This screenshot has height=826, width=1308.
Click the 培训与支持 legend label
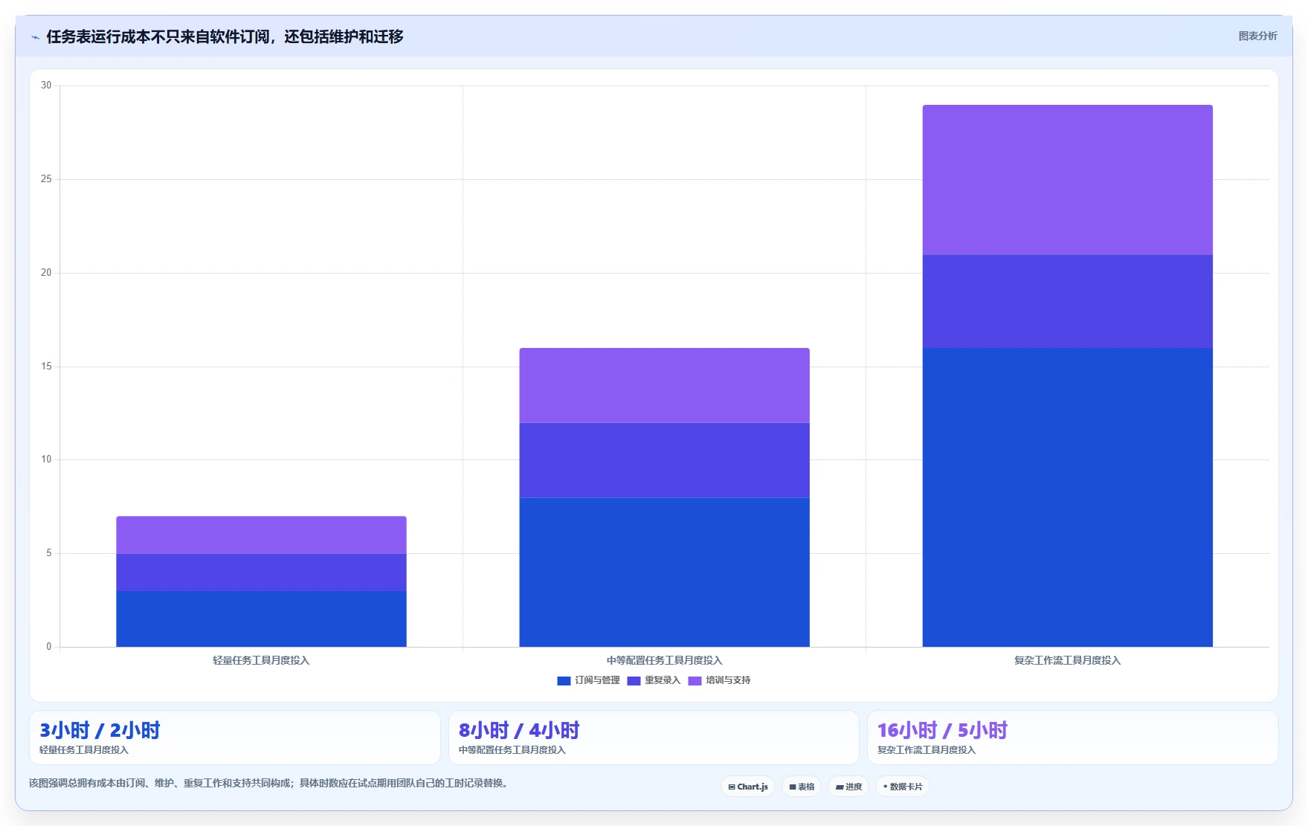coord(728,680)
